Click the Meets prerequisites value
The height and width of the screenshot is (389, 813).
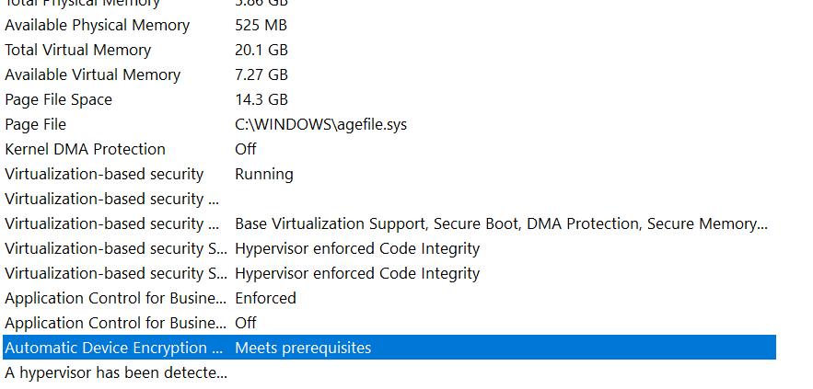pos(303,348)
